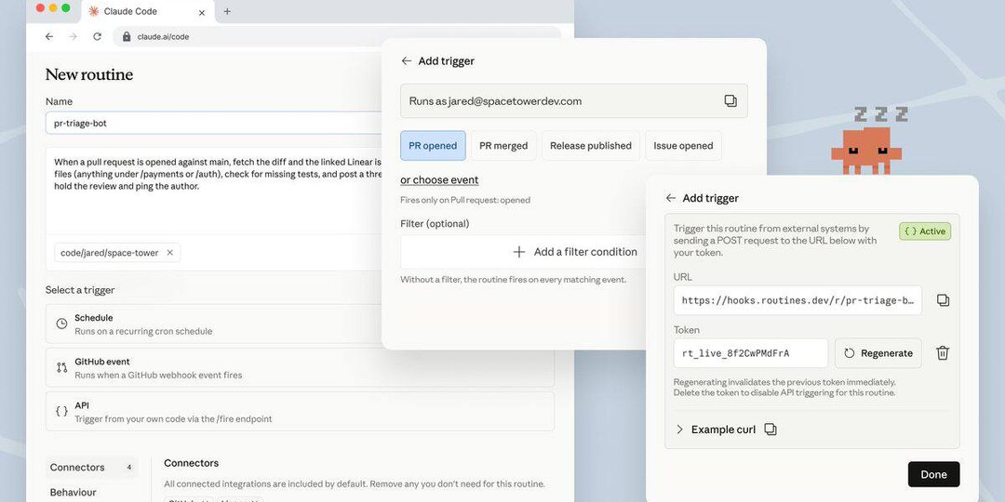Close the Claude Code tab
This screenshot has width=1005, height=502.
click(202, 11)
